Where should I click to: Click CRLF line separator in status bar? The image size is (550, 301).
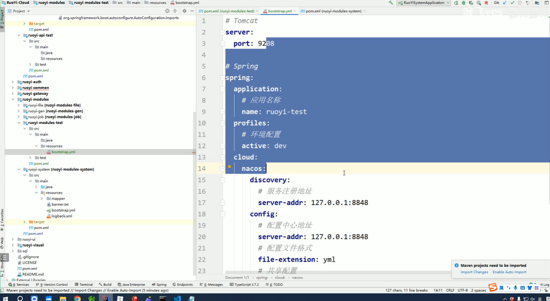tap(450, 290)
